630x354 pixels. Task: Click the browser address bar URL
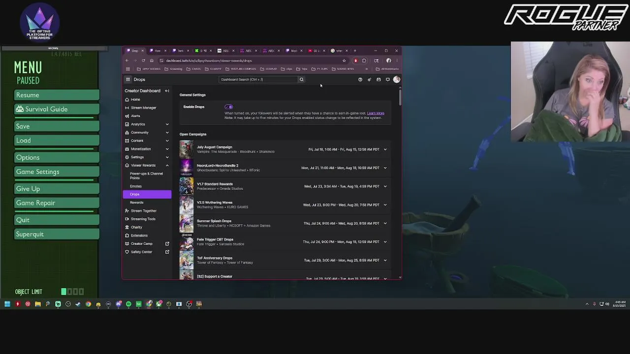[209, 61]
